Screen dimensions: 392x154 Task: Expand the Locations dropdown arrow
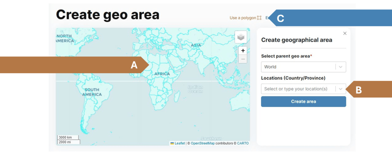click(x=340, y=89)
